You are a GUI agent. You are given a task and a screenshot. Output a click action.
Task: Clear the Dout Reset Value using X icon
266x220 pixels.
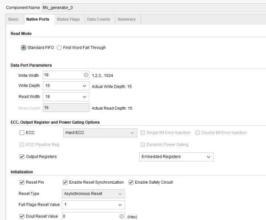(x=122, y=216)
